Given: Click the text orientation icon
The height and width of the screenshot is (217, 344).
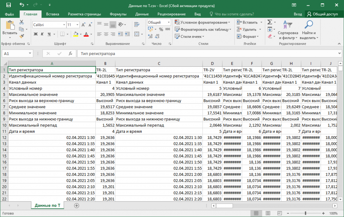Looking at the screenshot, I should coord(121,24).
